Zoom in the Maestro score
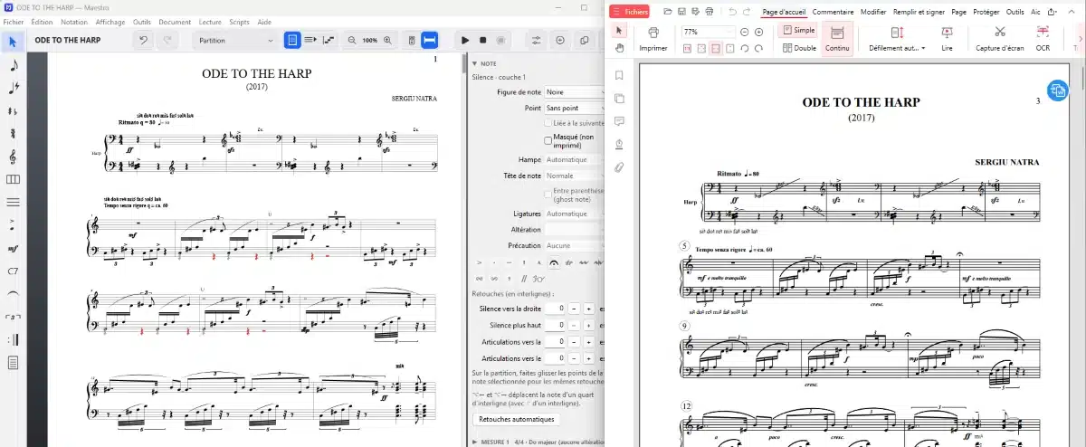The width and height of the screenshot is (1086, 447). 387,40
